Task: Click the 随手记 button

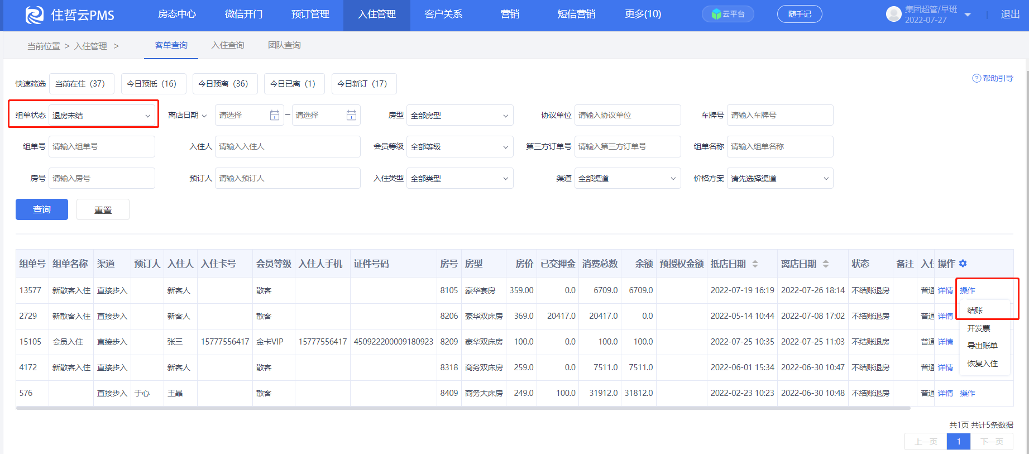Action: 800,14
